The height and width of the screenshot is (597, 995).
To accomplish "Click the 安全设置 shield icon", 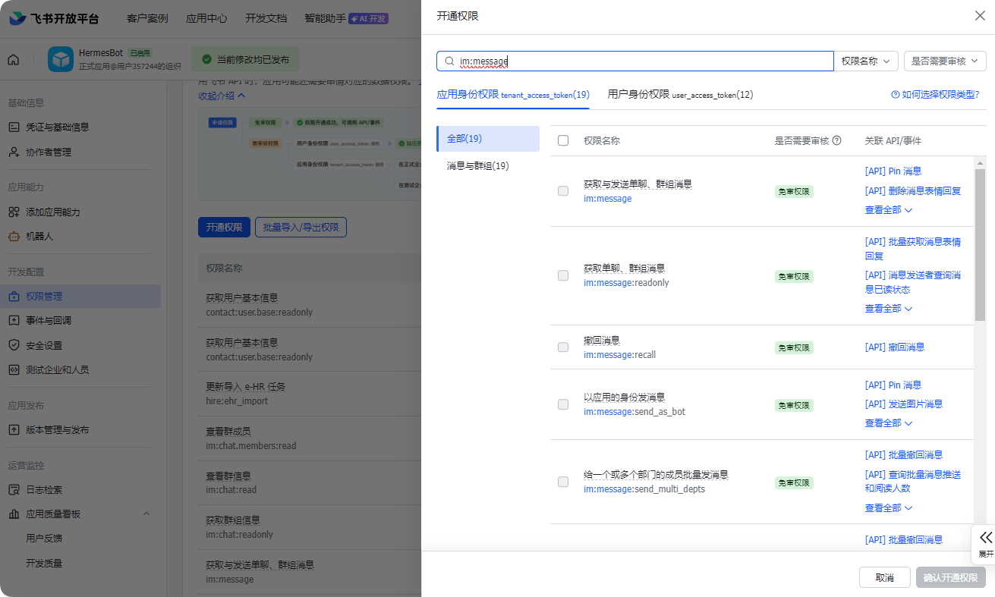I will tap(14, 345).
